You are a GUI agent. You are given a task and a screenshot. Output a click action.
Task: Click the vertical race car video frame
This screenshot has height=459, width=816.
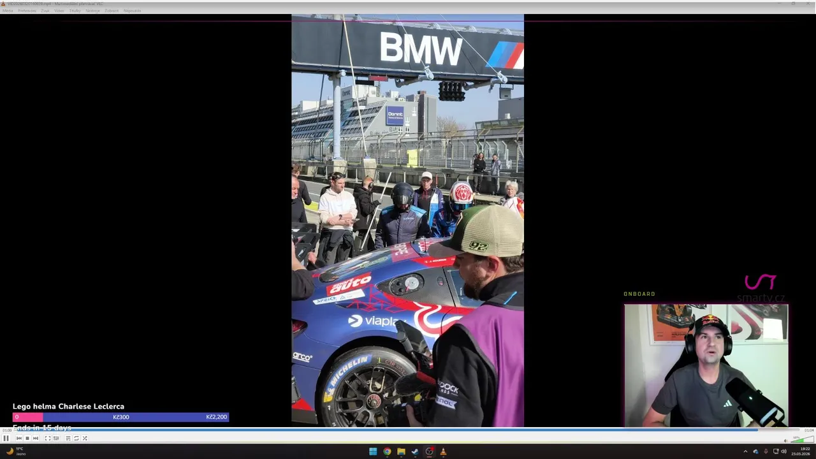pos(408,221)
